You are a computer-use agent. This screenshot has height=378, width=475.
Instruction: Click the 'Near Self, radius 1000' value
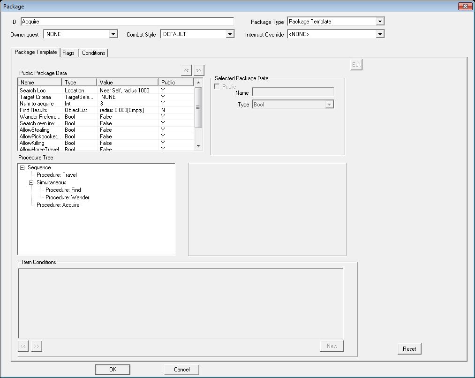[125, 90]
